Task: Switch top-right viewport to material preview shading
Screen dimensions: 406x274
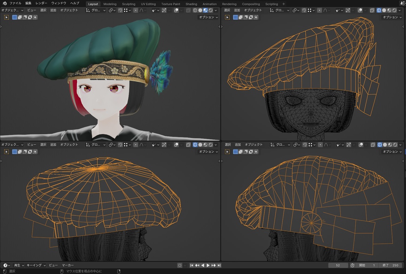Action: [389, 10]
